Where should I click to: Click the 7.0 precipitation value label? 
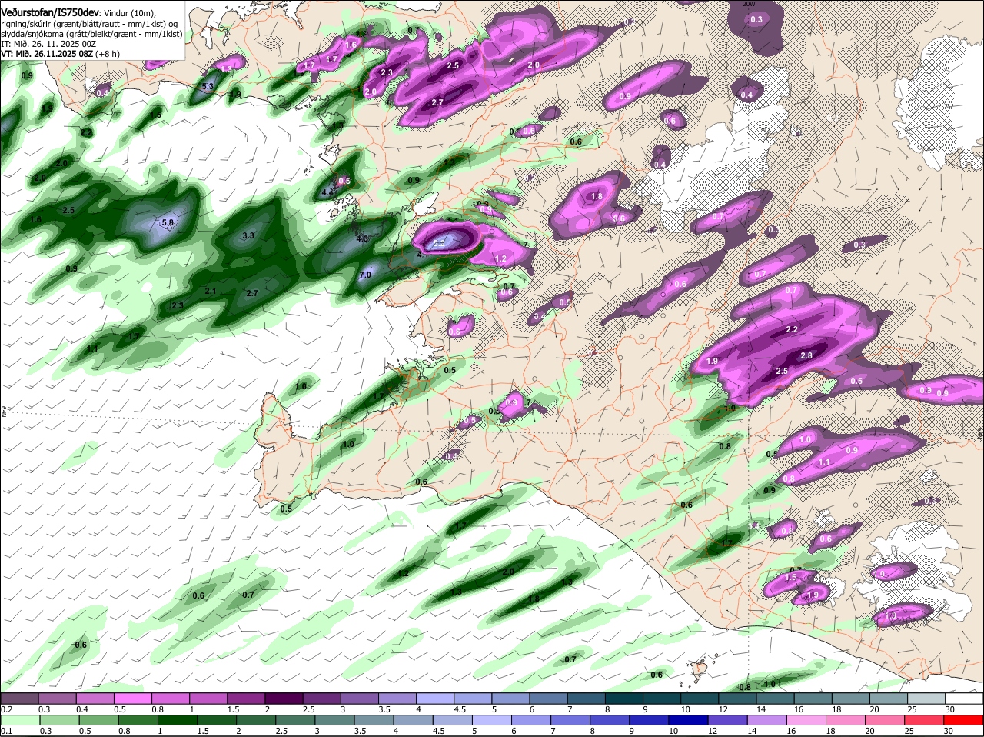(x=365, y=275)
